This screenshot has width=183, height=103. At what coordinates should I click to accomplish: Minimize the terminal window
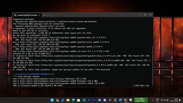pos(140,15)
